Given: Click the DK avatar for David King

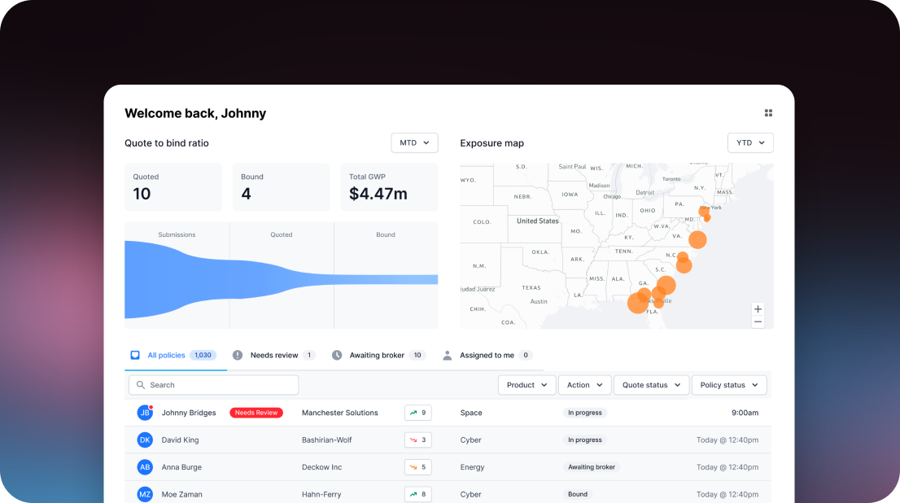Looking at the screenshot, I should (145, 440).
